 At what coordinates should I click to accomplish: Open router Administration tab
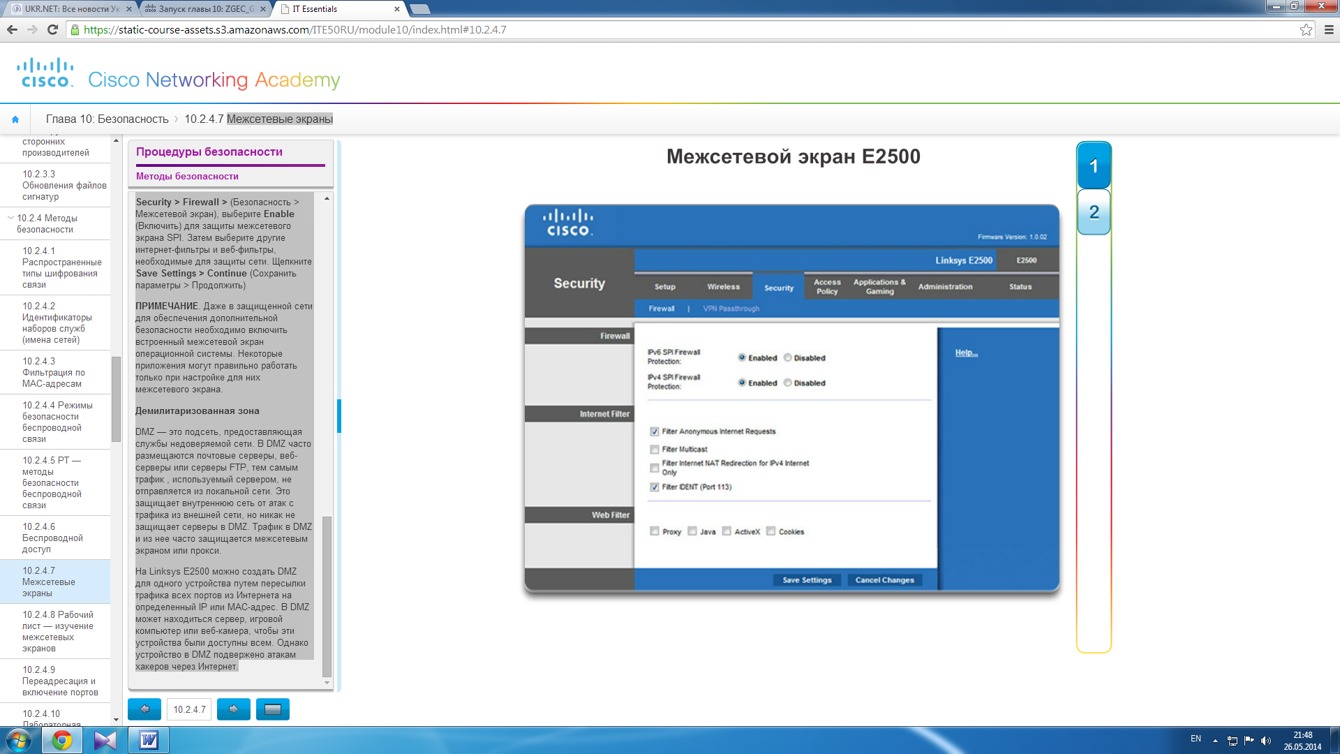pyautogui.click(x=945, y=287)
